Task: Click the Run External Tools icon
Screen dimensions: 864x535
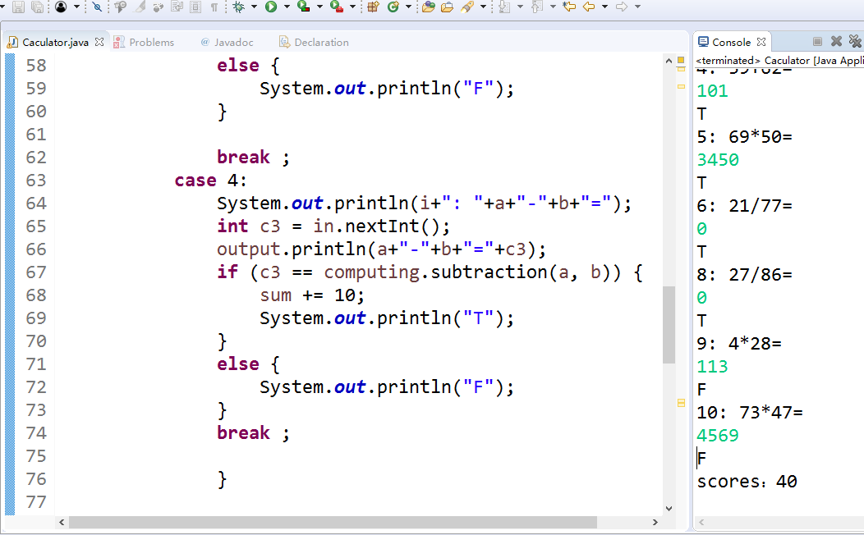Action: click(336, 7)
